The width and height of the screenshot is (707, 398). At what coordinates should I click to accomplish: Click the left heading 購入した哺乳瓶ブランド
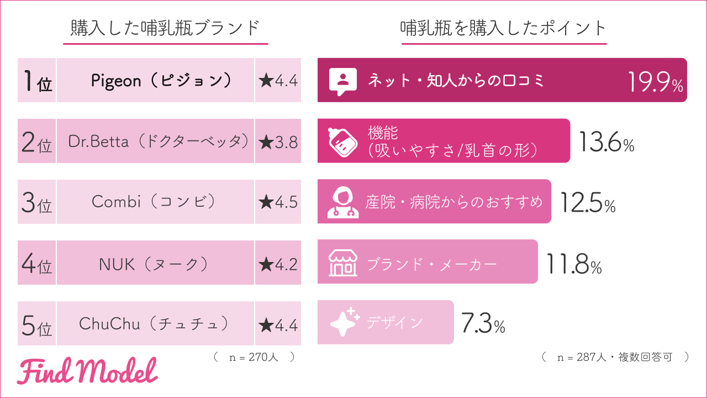(x=165, y=28)
